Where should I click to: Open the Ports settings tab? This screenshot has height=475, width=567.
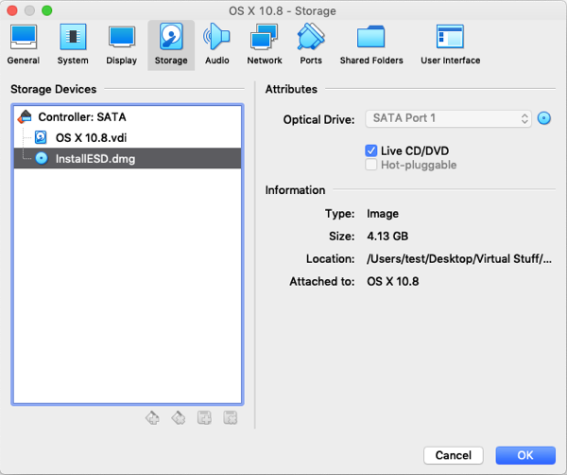pyautogui.click(x=311, y=44)
